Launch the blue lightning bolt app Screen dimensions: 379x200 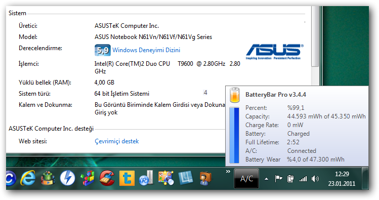tap(67, 178)
